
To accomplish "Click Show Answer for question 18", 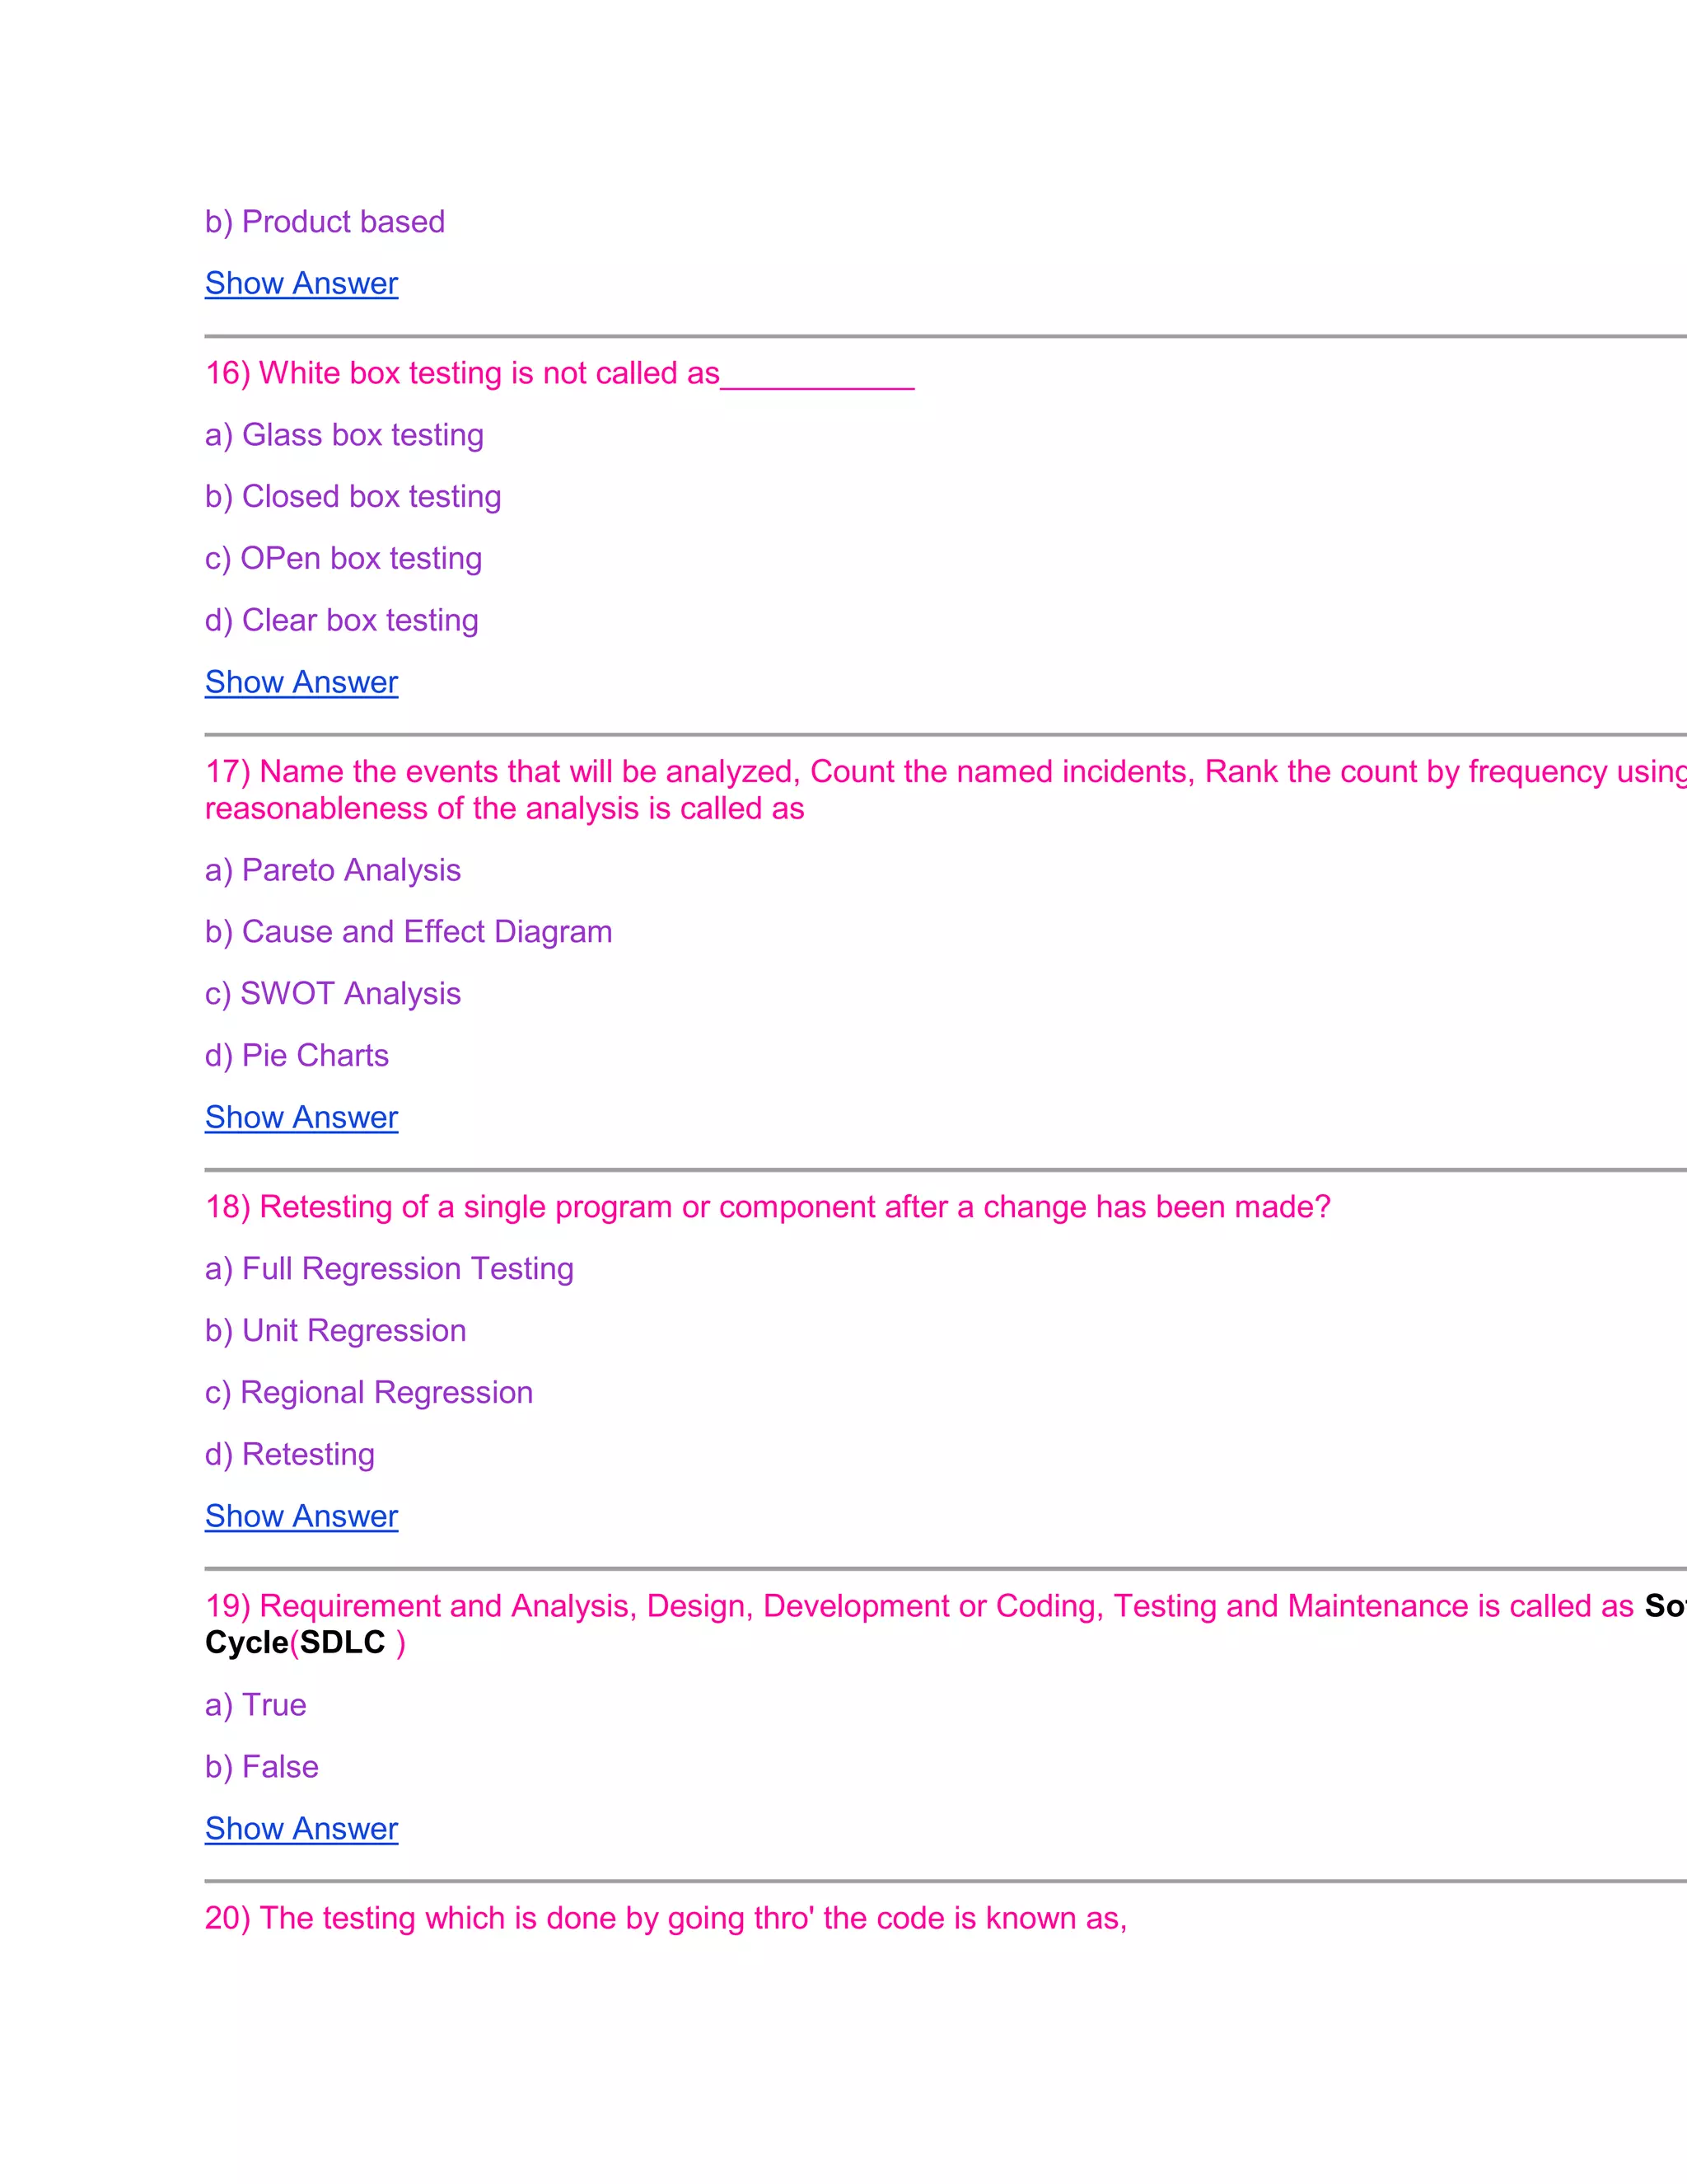I will (301, 1516).
